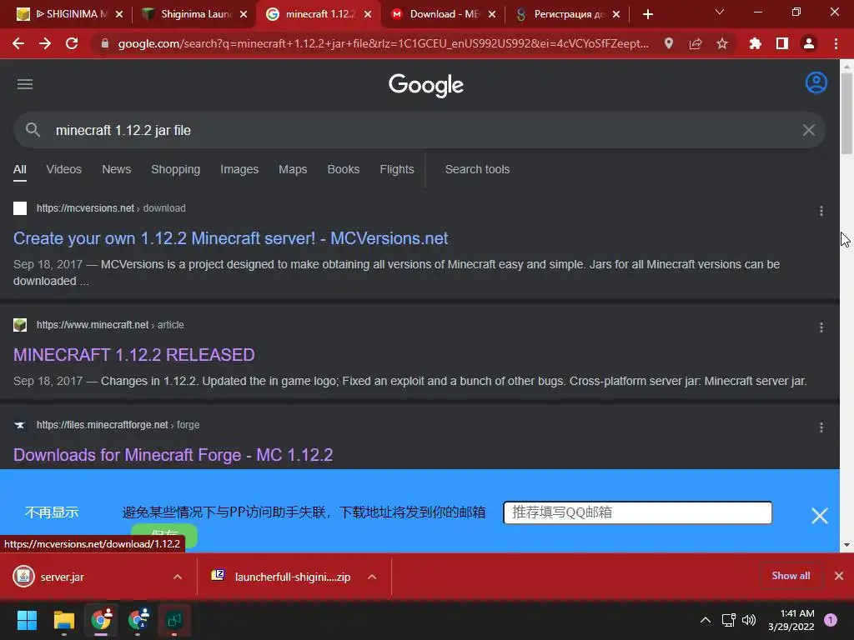This screenshot has width=854, height=640.
Task: Open the launcherfull-shigini zip downloaded file
Action: point(293,577)
